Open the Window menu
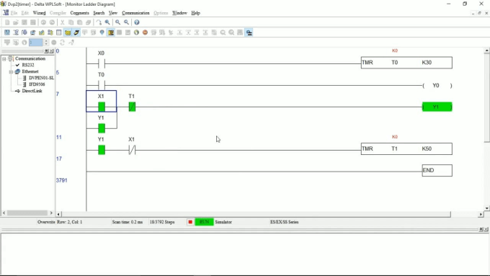 tap(179, 13)
